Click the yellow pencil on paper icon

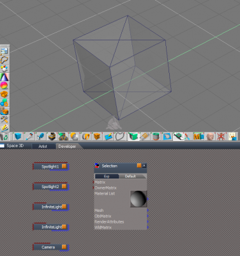point(4,127)
